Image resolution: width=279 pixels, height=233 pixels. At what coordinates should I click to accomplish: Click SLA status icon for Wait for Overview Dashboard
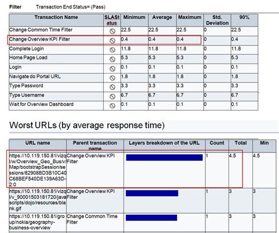(x=112, y=106)
